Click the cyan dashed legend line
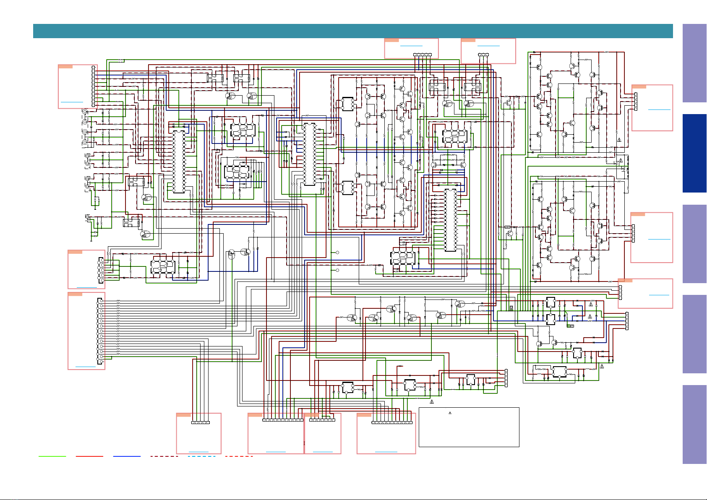The width and height of the screenshot is (707, 500). (201, 456)
